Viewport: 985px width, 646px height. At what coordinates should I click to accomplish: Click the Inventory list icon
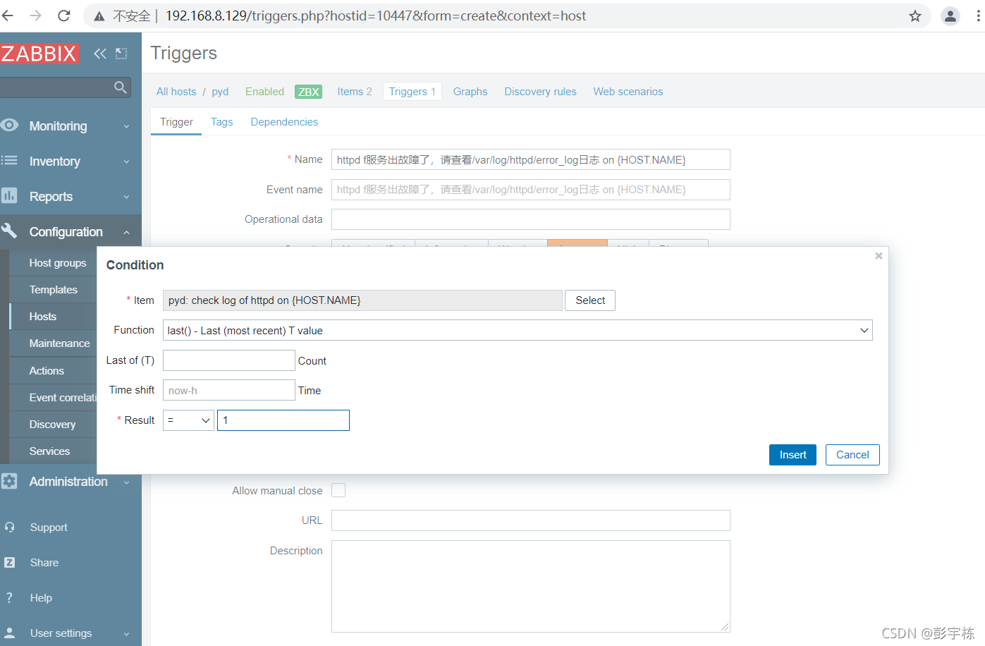pos(9,161)
